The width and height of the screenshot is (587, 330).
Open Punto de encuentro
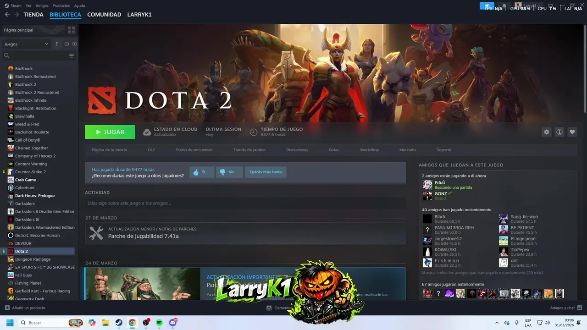click(194, 150)
